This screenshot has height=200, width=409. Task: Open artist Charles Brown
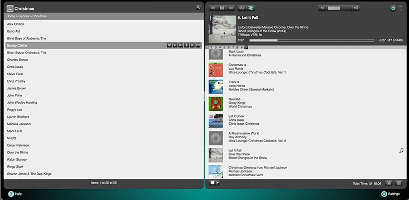(17, 59)
